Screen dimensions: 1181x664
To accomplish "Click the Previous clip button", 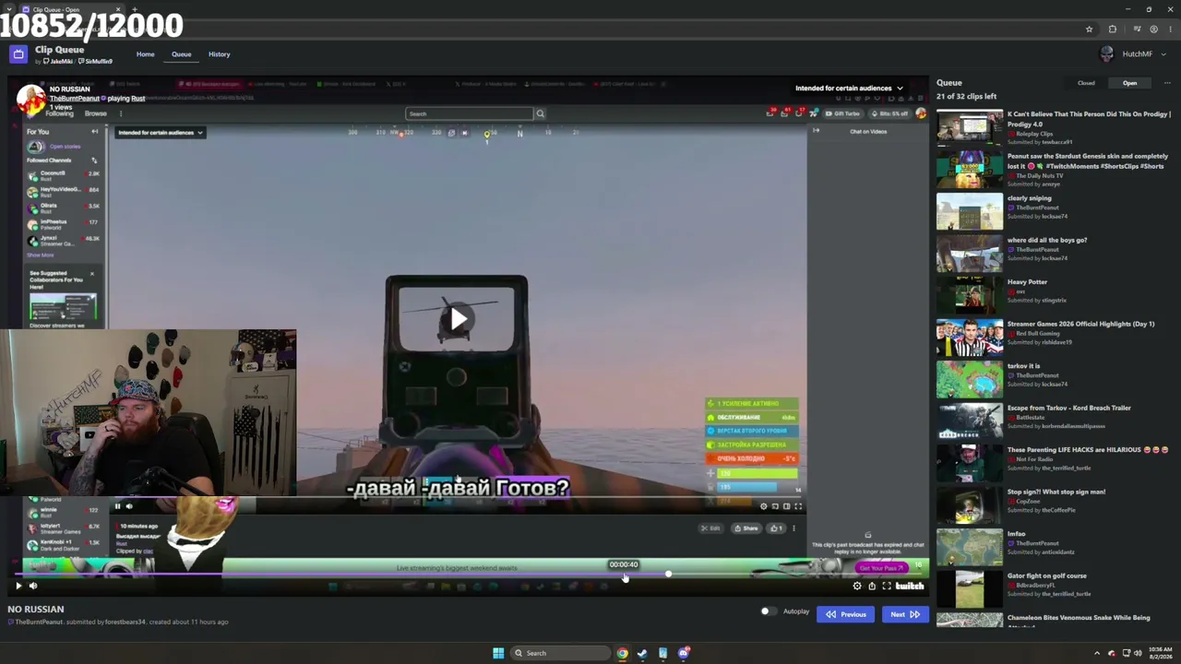I will coord(846,614).
